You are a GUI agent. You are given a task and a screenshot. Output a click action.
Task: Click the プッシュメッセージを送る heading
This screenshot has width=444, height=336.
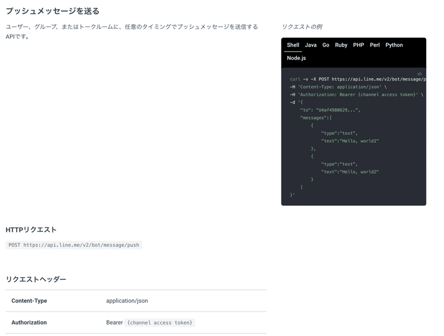click(52, 11)
